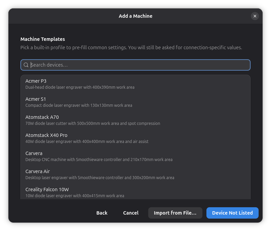Focus the Search devices field
The height and width of the screenshot is (231, 271).
point(135,65)
